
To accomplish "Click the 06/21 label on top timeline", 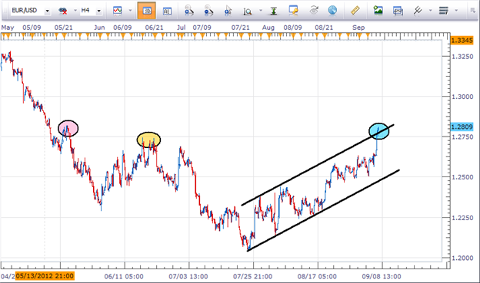I will (155, 28).
